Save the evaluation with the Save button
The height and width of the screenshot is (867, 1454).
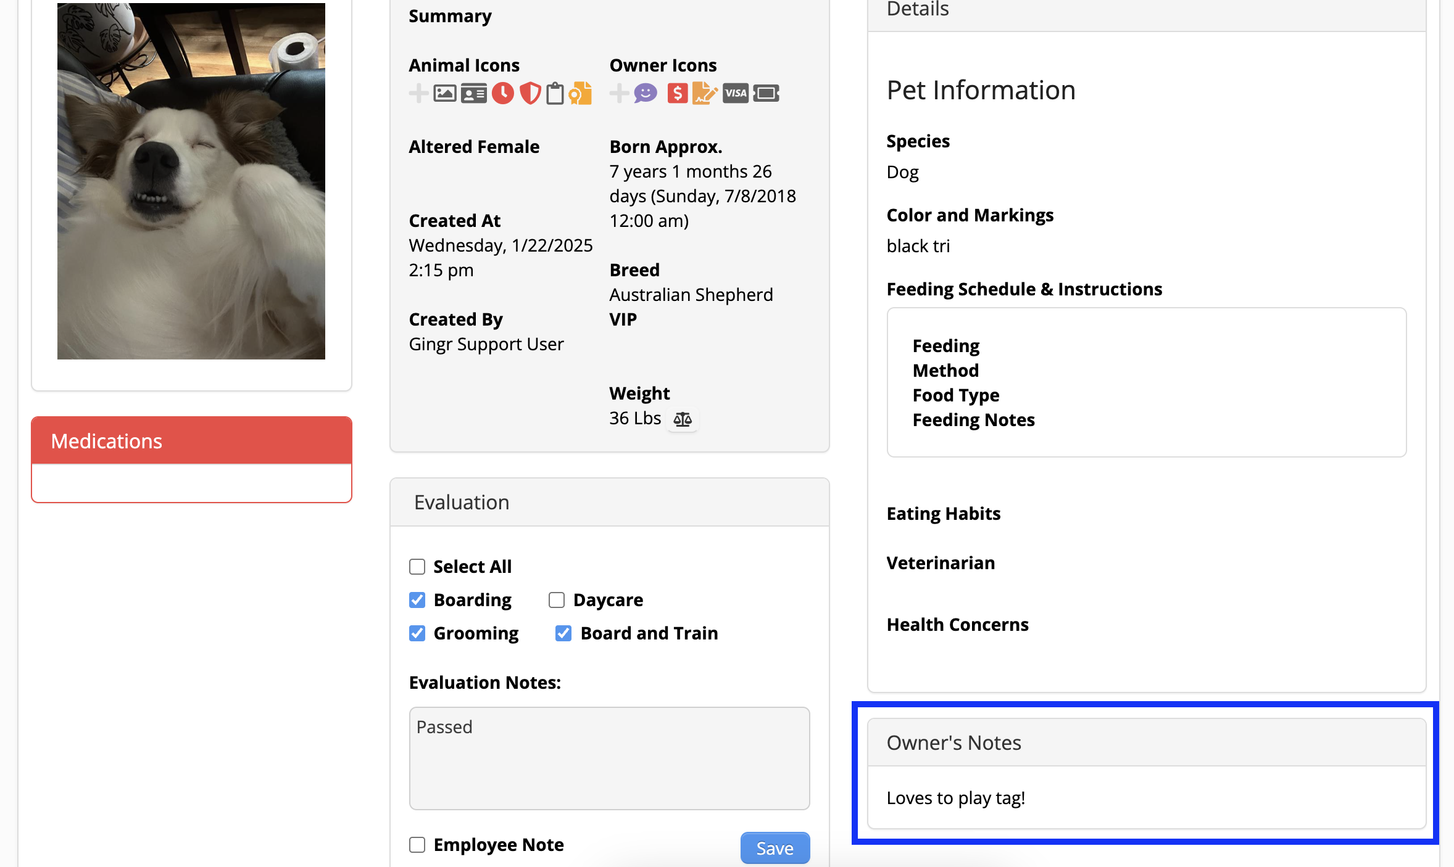[x=775, y=849]
